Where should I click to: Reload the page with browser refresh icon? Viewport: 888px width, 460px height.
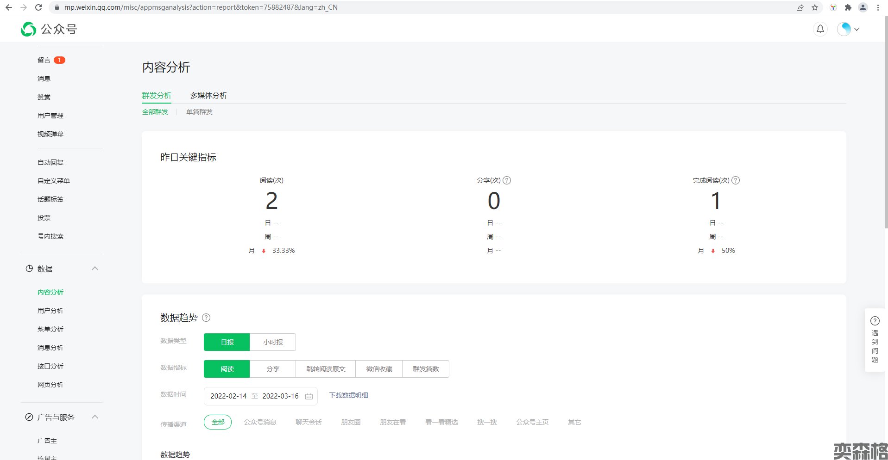[38, 7]
